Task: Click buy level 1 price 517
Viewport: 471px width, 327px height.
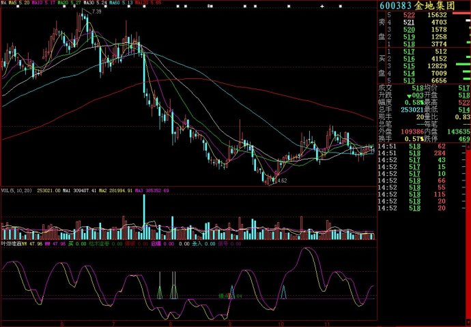Action: [409, 52]
